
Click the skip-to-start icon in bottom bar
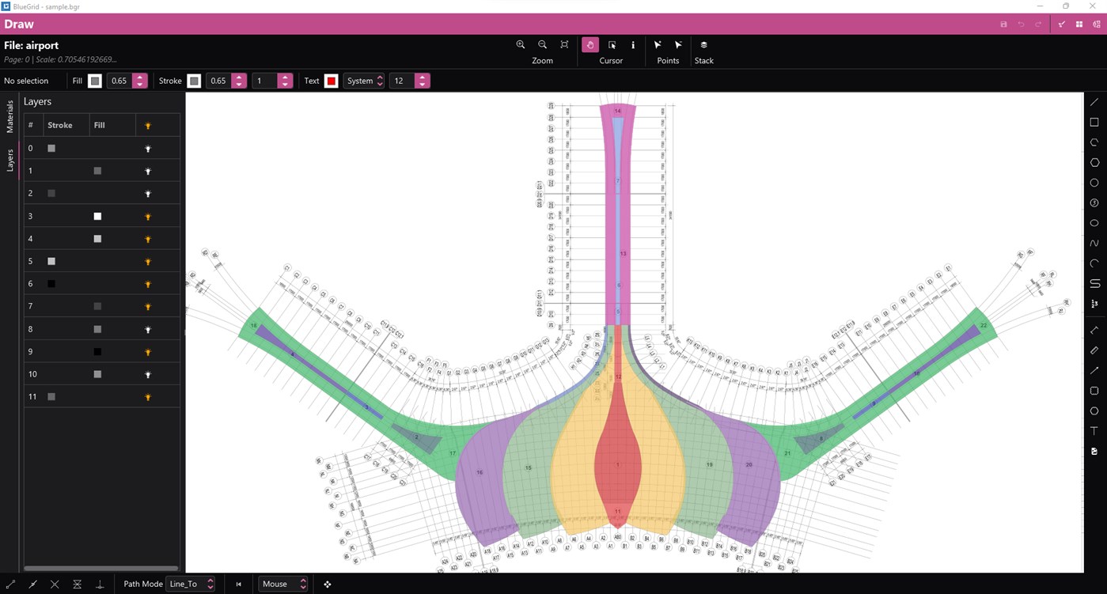coord(238,584)
